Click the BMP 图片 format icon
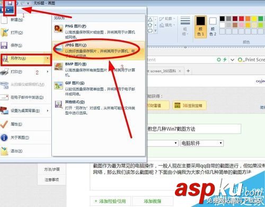 (58, 66)
